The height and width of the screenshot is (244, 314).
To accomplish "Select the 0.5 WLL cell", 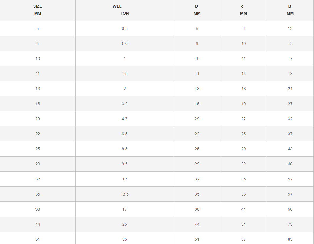I will (124, 28).
